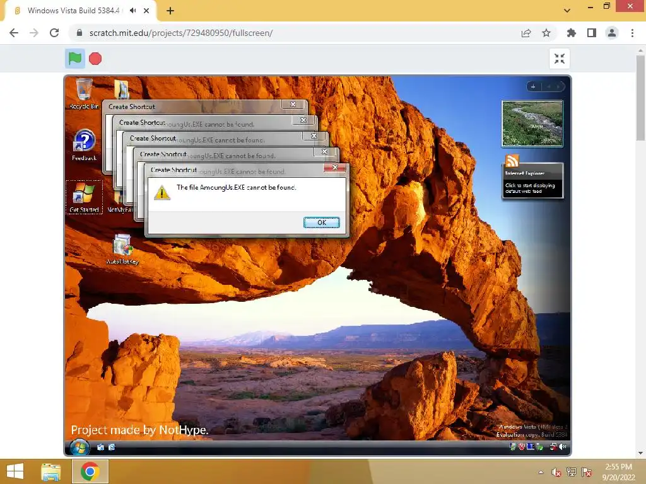Image resolution: width=646 pixels, height=484 pixels.
Task: Open a new Chrome tab
Action: click(170, 11)
